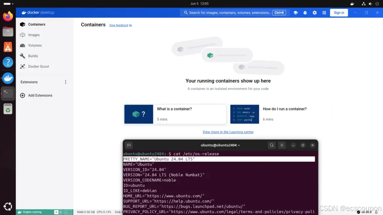Click the v4.30.0 version indicator
The width and height of the screenshot is (383, 215).
point(366,212)
